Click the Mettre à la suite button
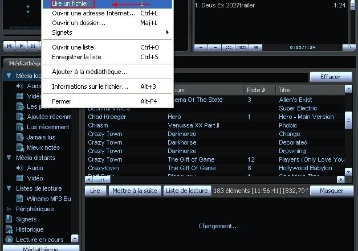The image size is (358, 251). click(135, 191)
